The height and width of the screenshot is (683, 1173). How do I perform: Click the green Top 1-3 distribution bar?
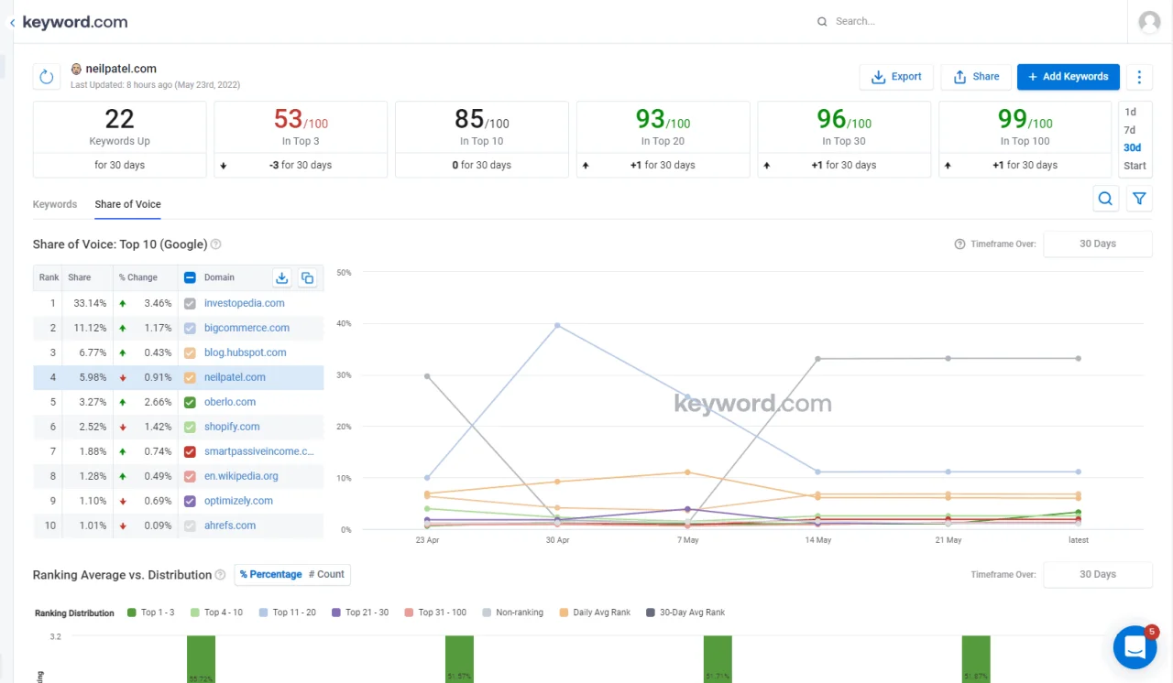pyautogui.click(x=202, y=657)
